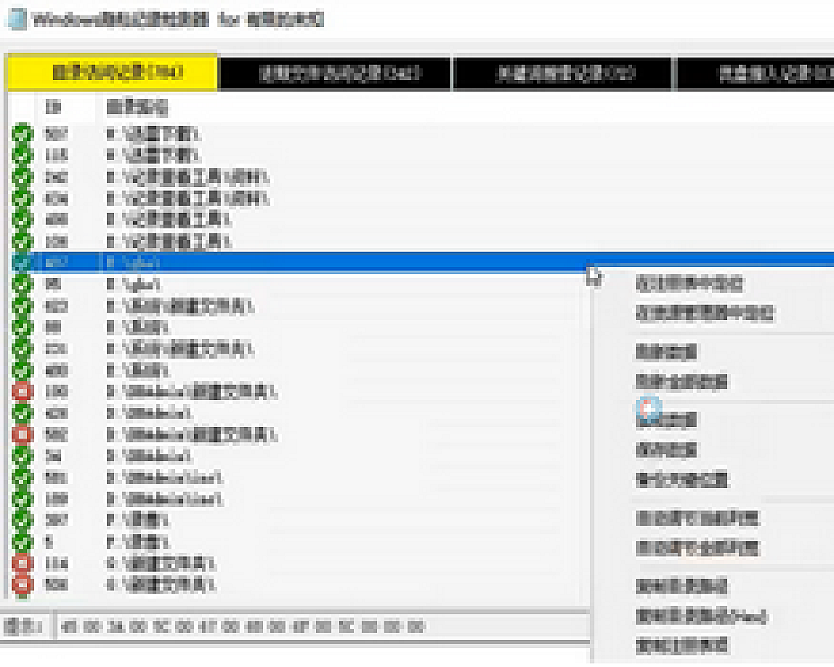This screenshot has width=834, height=667.
Task: Click the directory path column header
Action: click(136, 108)
